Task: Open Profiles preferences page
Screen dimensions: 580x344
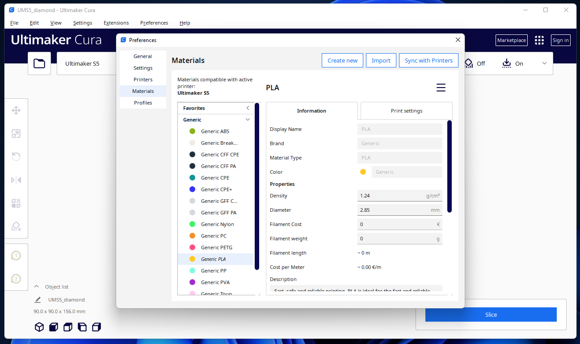Action: tap(143, 103)
